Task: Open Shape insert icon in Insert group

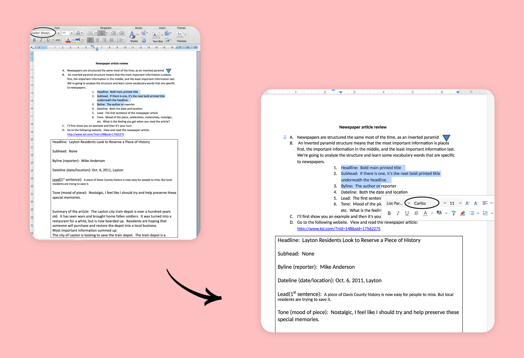Action: pos(168,33)
